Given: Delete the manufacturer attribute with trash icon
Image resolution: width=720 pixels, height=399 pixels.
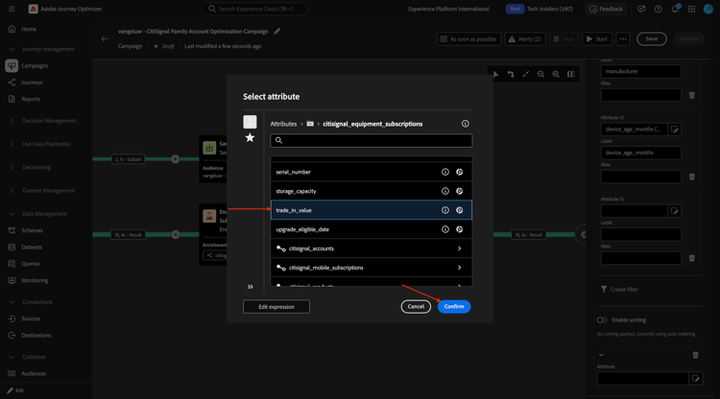Looking at the screenshot, I should [691, 95].
